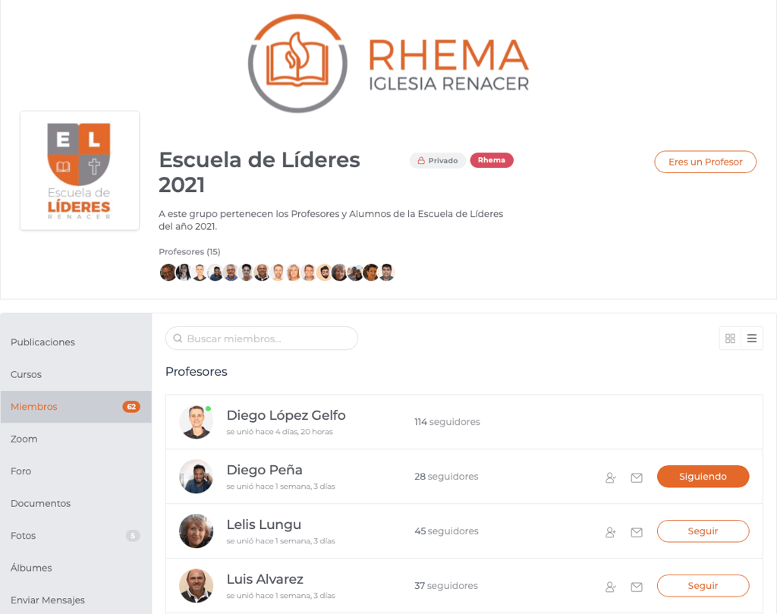Switch to grid view of members

[730, 338]
